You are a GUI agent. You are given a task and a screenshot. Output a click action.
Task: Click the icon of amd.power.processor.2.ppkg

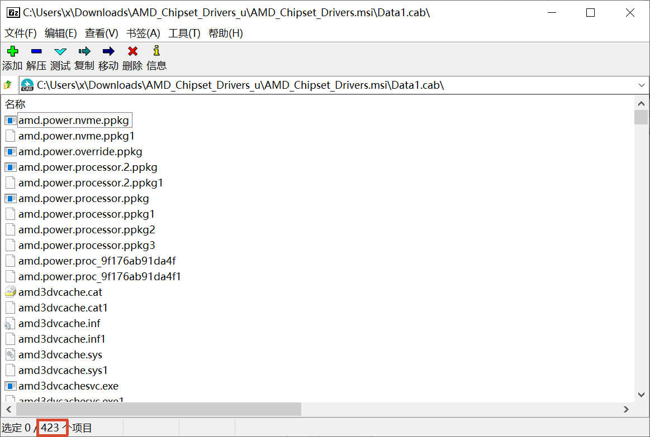pyautogui.click(x=11, y=167)
